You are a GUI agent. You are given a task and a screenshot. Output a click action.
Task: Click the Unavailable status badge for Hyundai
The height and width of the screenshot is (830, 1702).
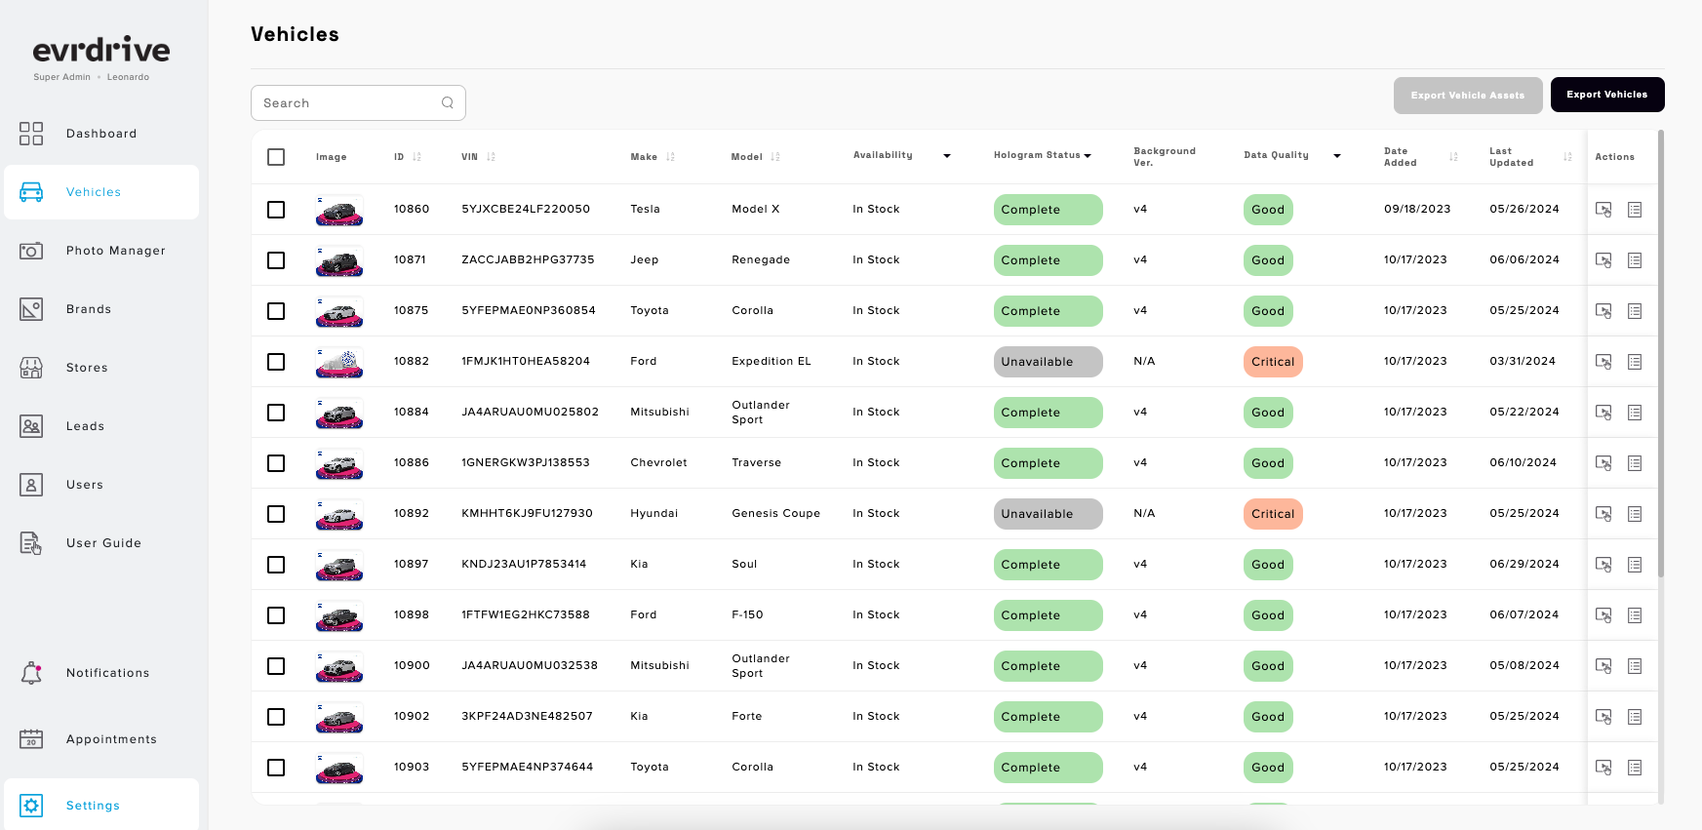[x=1049, y=514]
